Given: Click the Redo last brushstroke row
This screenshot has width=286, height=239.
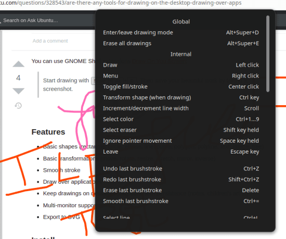Looking at the screenshot, I should 181,180.
